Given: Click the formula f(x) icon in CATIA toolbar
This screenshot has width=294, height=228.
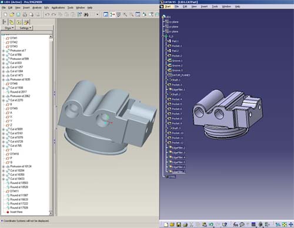Looking at the screenshot, I should pos(236,224).
